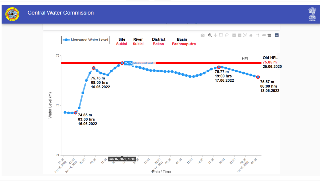
Task: Click the Autoscale icon in chart toolbar
Action: point(245,35)
